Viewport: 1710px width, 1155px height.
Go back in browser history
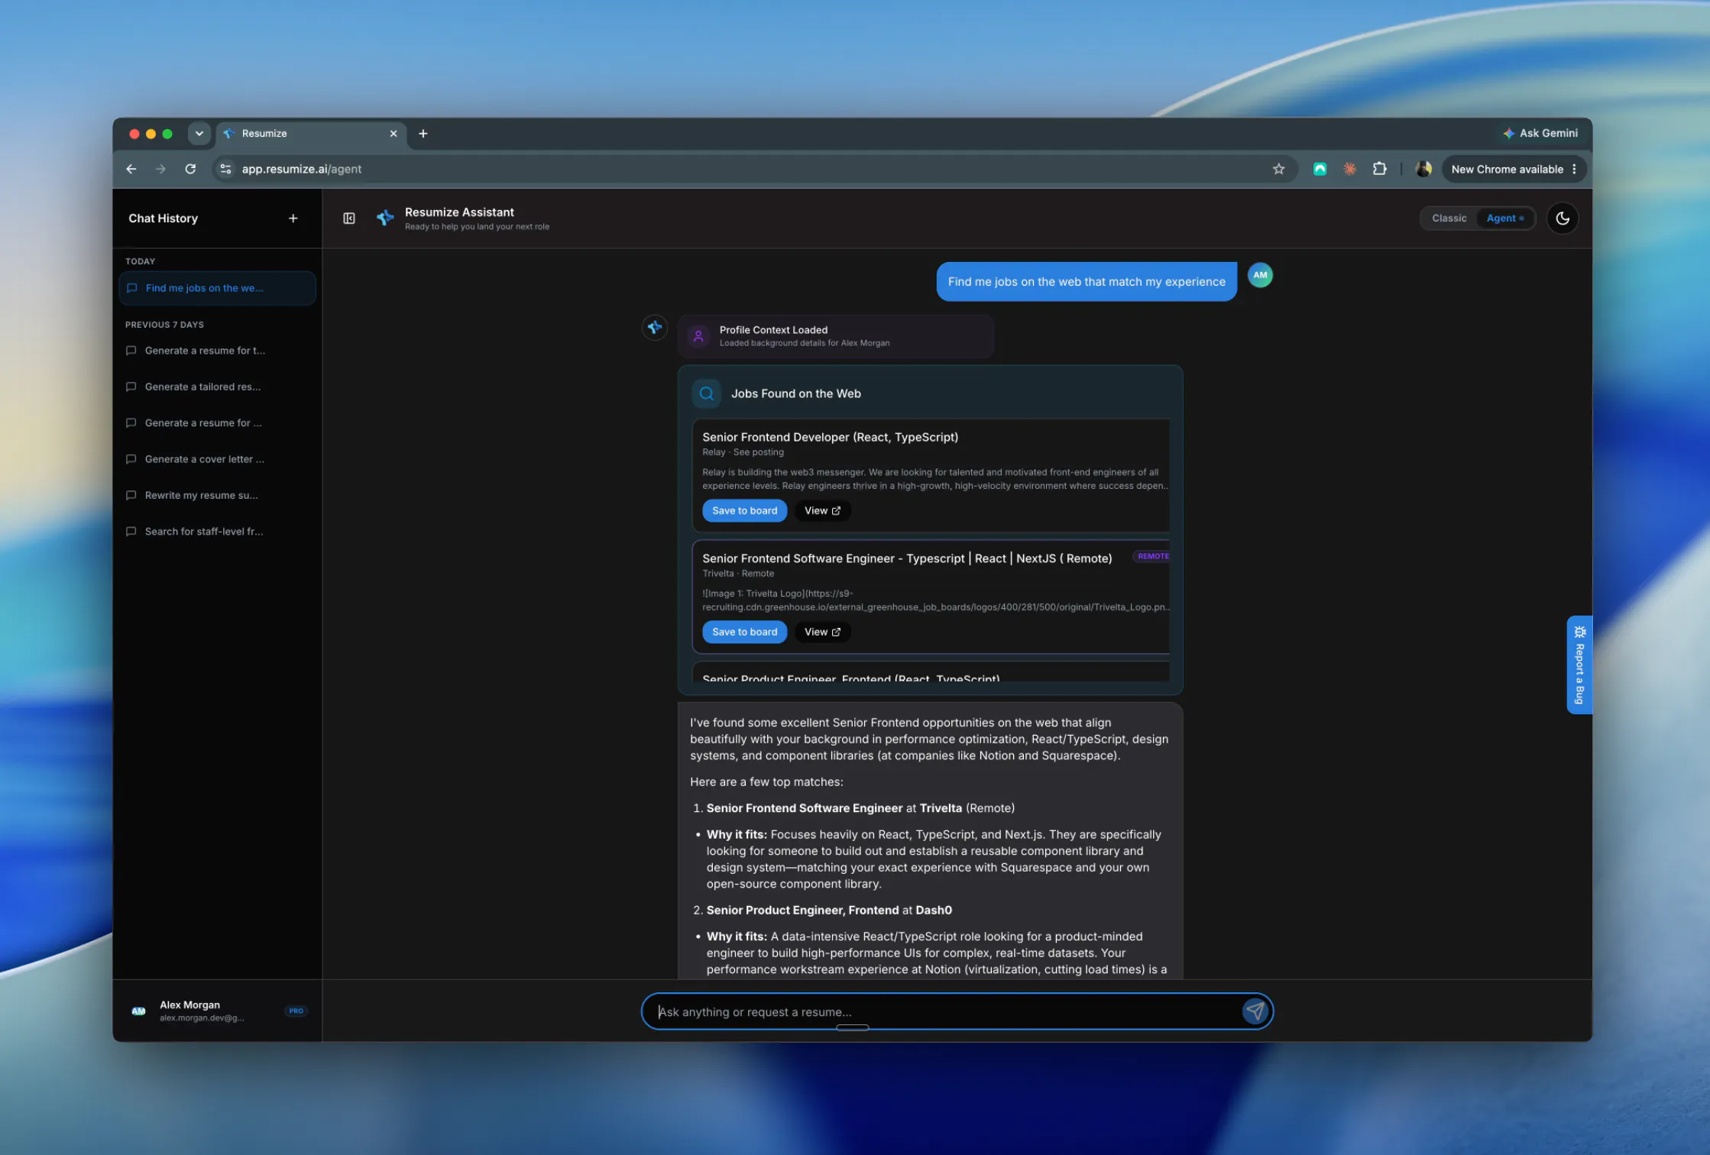click(131, 170)
